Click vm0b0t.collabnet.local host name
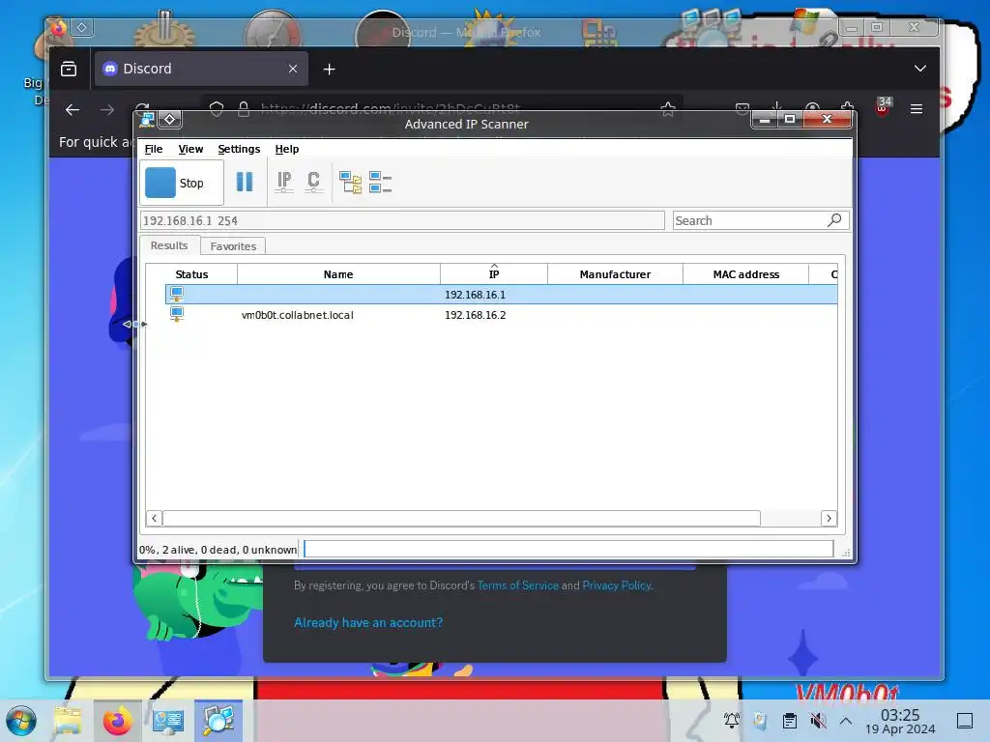The width and height of the screenshot is (990, 742). (x=298, y=315)
